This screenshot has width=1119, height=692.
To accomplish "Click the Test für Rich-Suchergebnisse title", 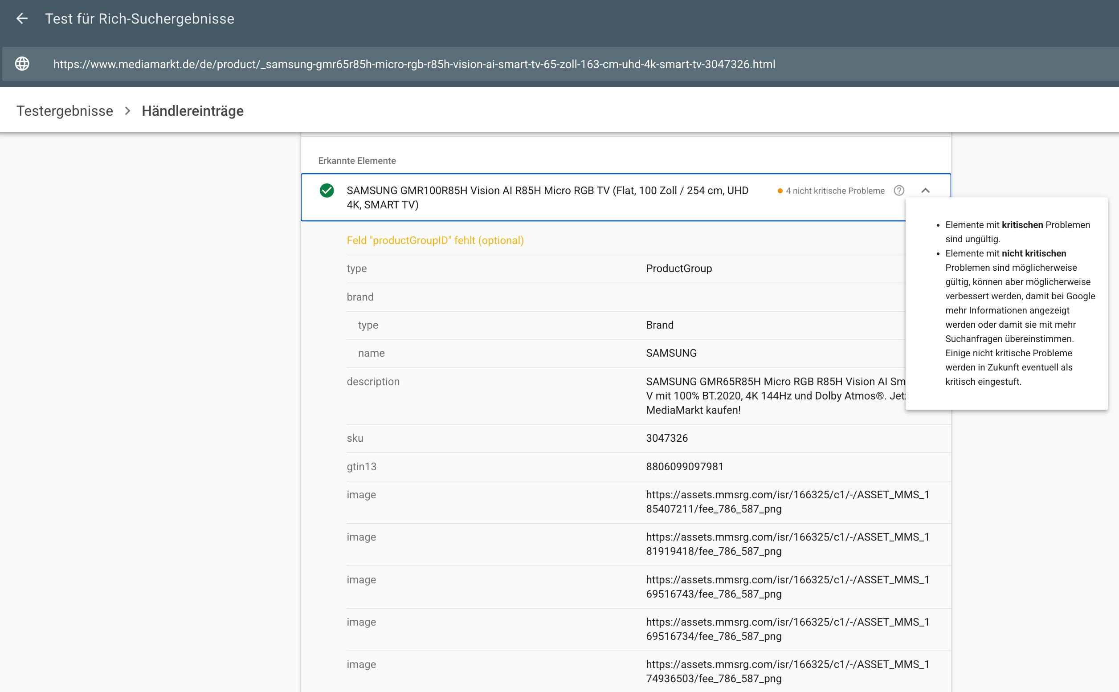I will point(139,19).
